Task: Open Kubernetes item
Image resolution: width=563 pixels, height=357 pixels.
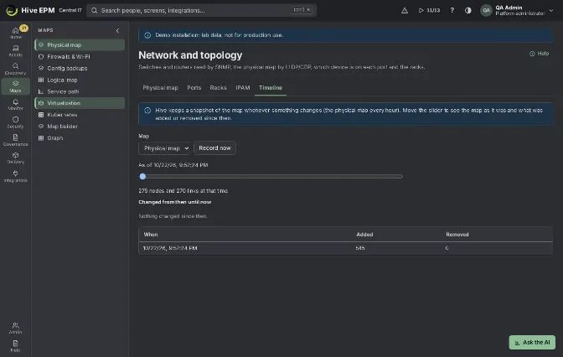Action: (80, 115)
